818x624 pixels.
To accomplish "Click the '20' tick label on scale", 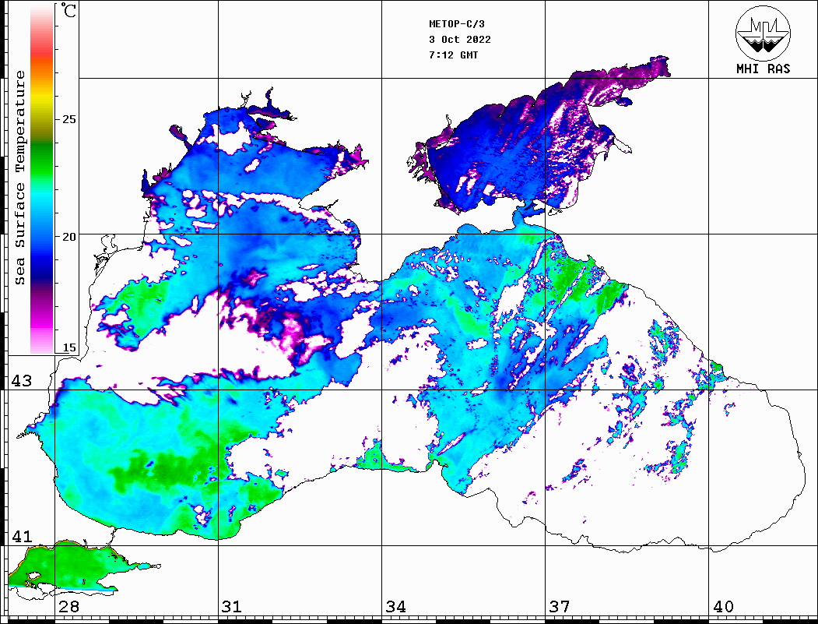I will click(68, 237).
